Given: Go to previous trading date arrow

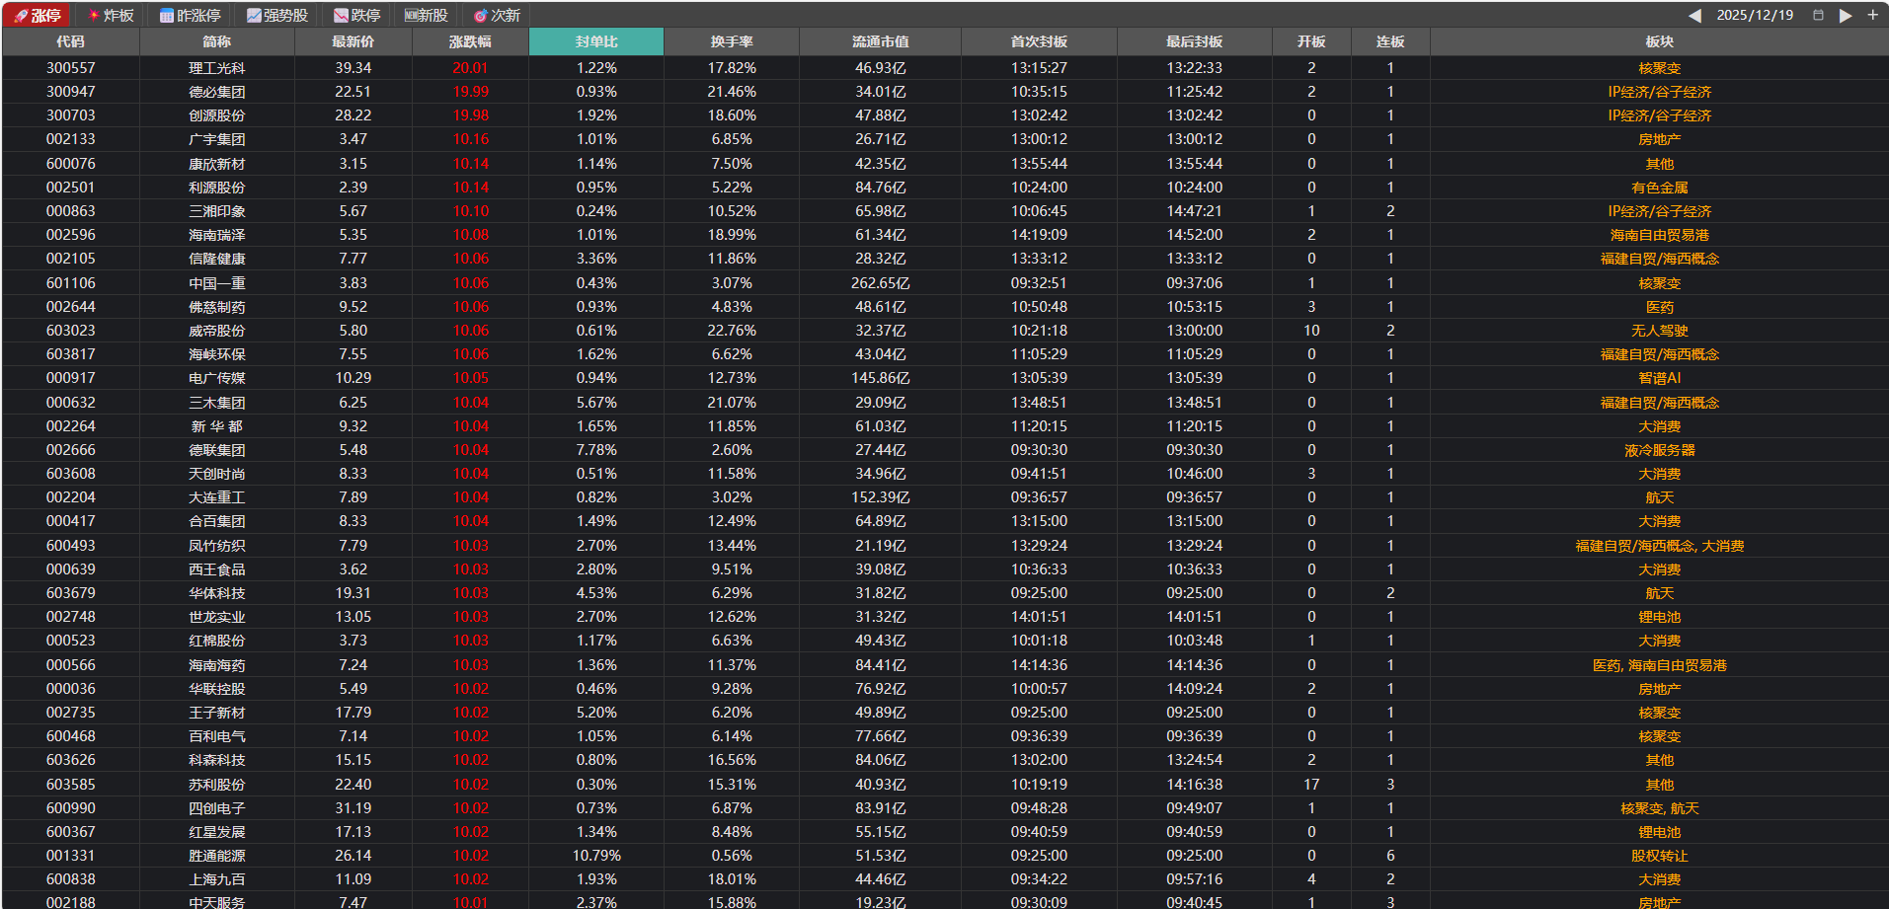Looking at the screenshot, I should [1694, 16].
